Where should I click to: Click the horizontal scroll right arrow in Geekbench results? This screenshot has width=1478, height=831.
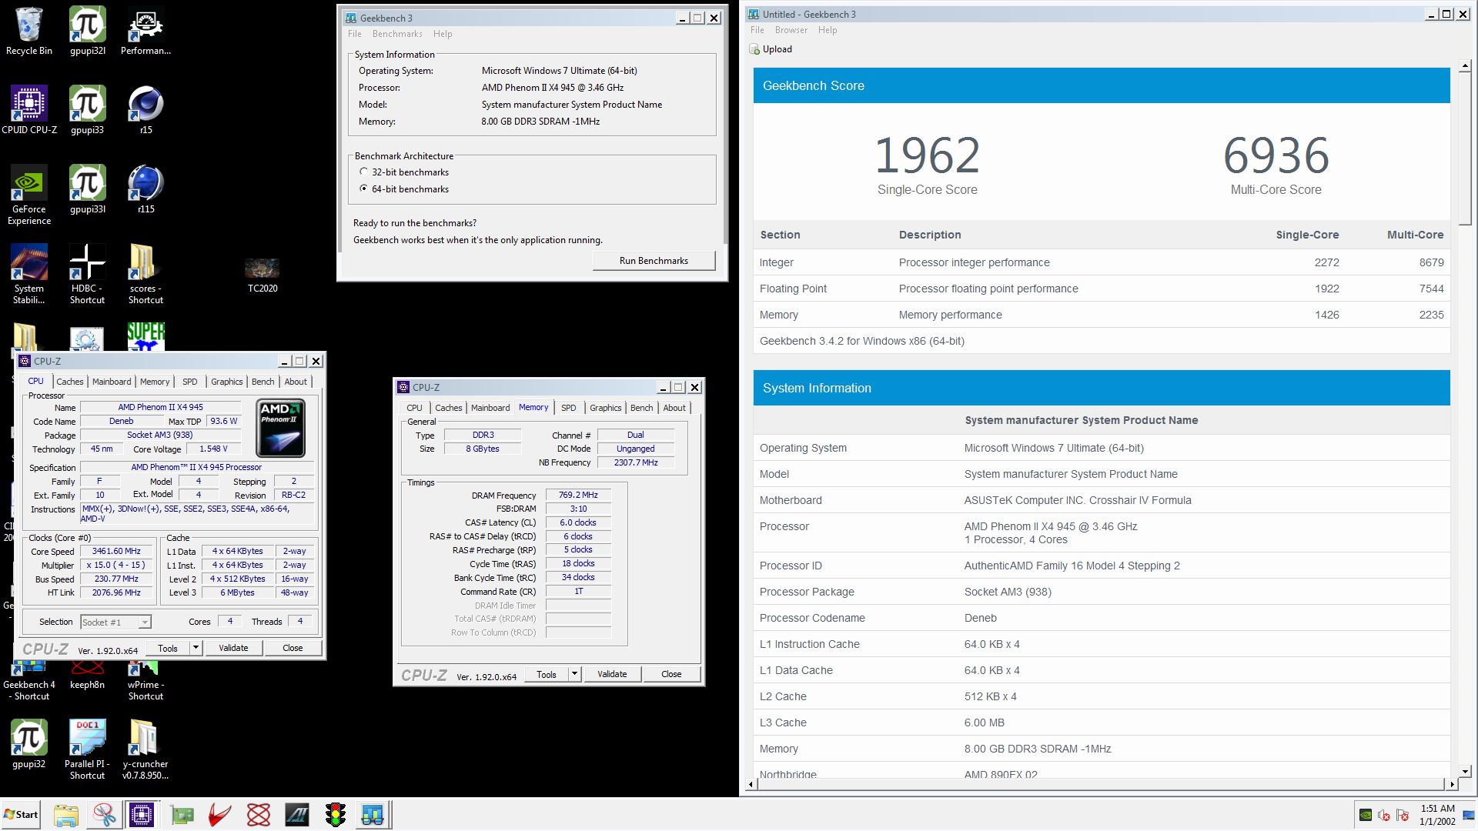tap(1452, 785)
